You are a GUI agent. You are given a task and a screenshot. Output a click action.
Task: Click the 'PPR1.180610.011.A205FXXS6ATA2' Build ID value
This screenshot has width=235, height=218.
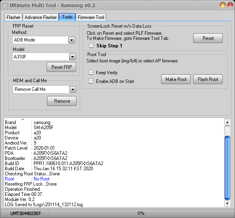(x=68, y=163)
